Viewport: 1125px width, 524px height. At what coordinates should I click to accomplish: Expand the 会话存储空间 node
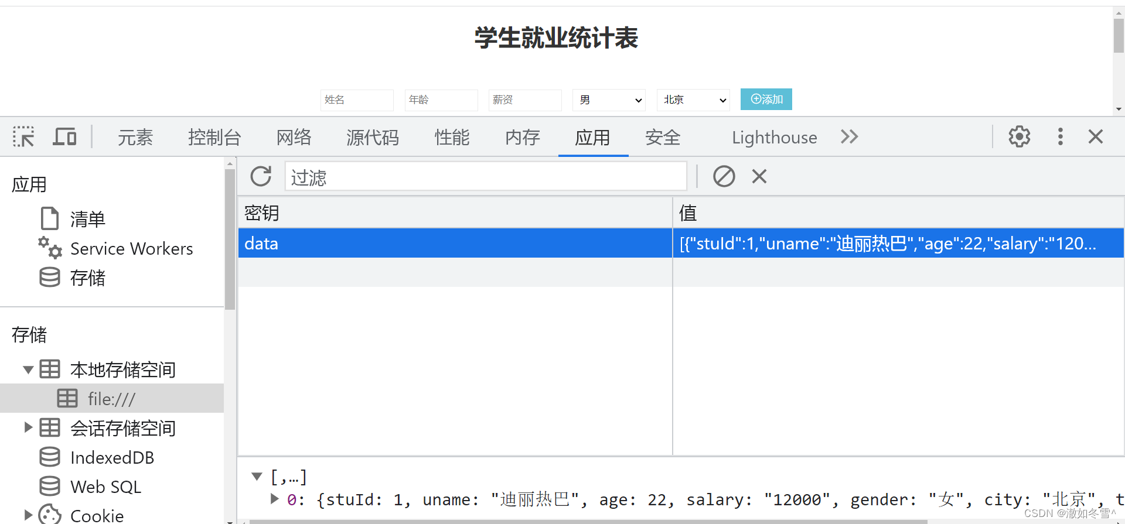click(28, 427)
